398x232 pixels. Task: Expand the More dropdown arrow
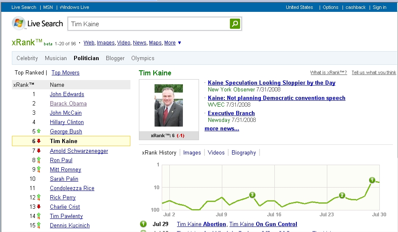click(x=180, y=43)
